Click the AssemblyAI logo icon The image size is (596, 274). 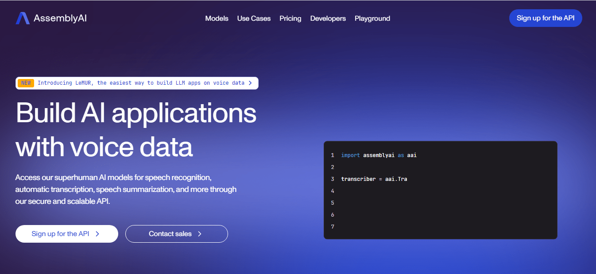coord(23,18)
